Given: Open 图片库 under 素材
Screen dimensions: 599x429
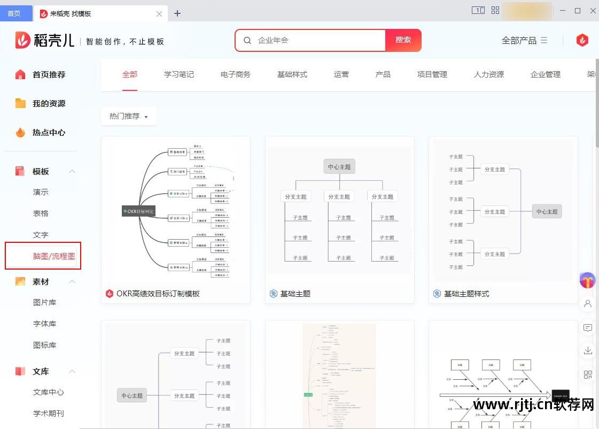Looking at the screenshot, I should click(x=45, y=302).
